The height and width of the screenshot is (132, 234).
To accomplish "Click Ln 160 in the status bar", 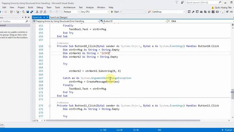I will [103, 130].
